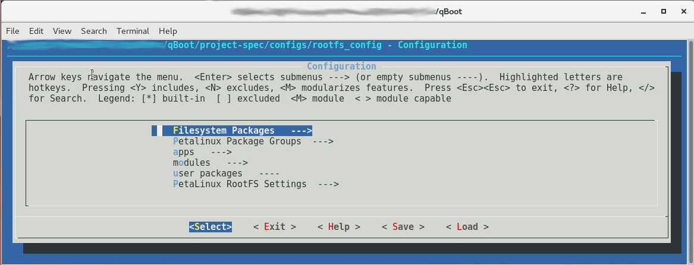Viewport: 694px width, 265px height.
Task: Open the Search menu
Action: 94,31
